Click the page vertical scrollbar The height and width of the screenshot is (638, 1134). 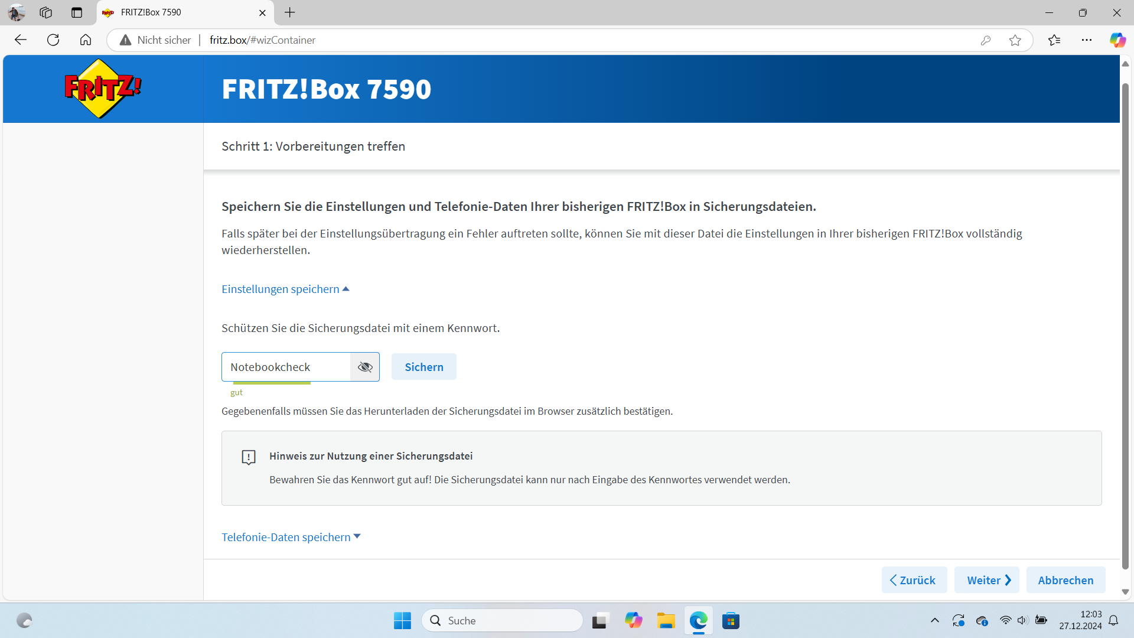tap(1125, 325)
